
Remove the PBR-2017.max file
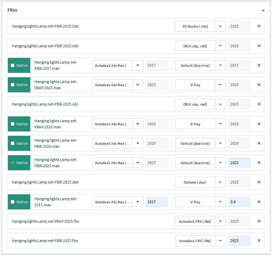[259, 65]
